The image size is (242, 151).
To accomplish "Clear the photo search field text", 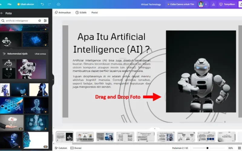I will tap(40, 21).
